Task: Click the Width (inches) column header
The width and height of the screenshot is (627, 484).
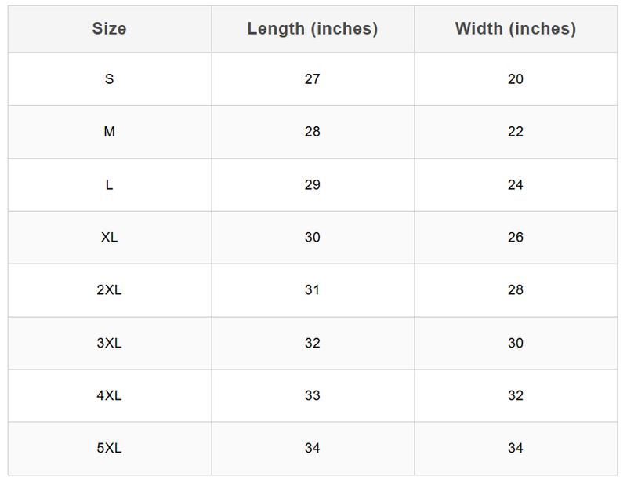Action: 515,29
